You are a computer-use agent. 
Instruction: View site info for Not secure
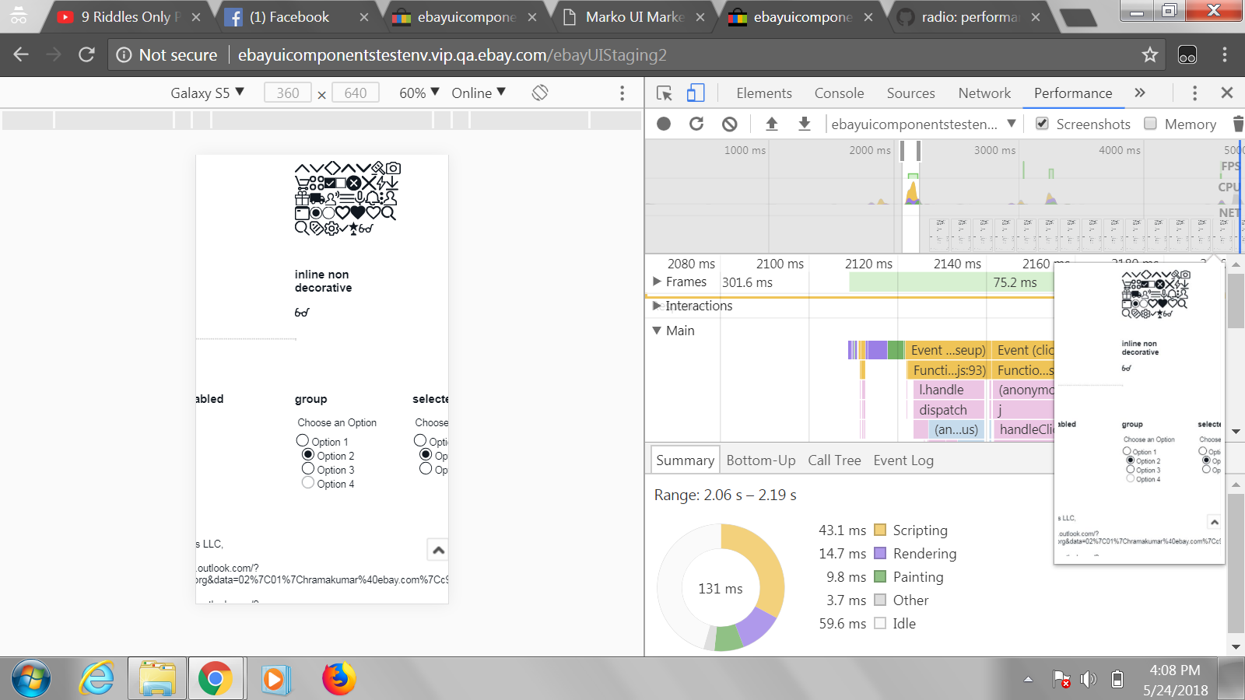[x=167, y=55]
